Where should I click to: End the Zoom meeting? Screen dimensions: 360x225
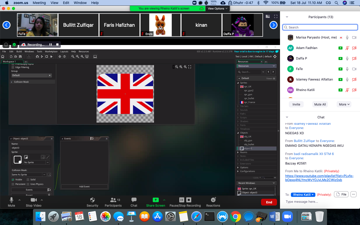pos(269,202)
